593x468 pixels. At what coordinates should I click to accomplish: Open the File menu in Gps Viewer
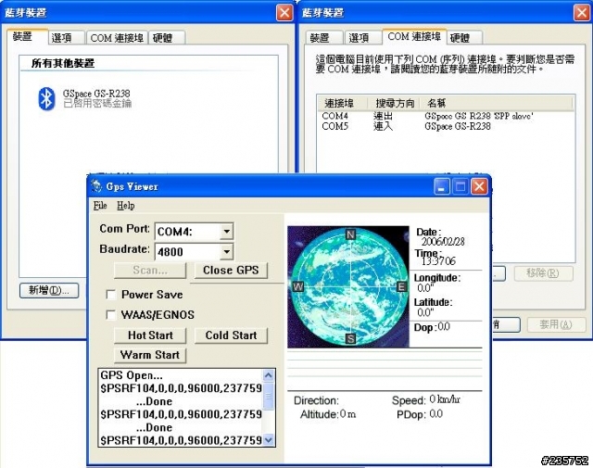pyautogui.click(x=100, y=206)
